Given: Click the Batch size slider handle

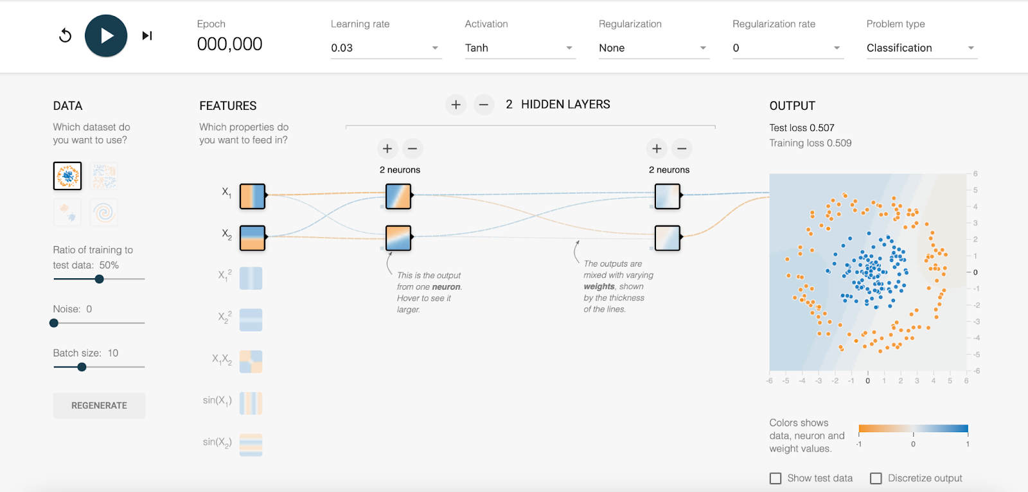Looking at the screenshot, I should pyautogui.click(x=82, y=367).
